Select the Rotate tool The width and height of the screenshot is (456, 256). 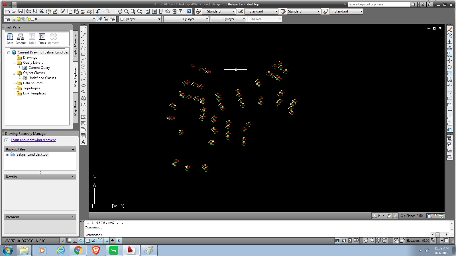[x=450, y=67]
